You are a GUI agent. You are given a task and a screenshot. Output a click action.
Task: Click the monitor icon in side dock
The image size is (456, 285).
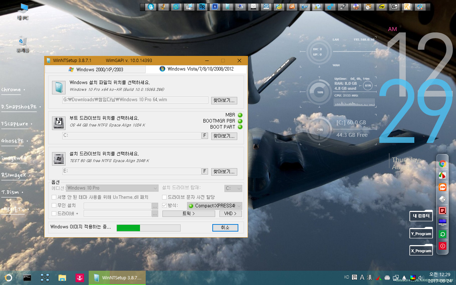click(442, 222)
